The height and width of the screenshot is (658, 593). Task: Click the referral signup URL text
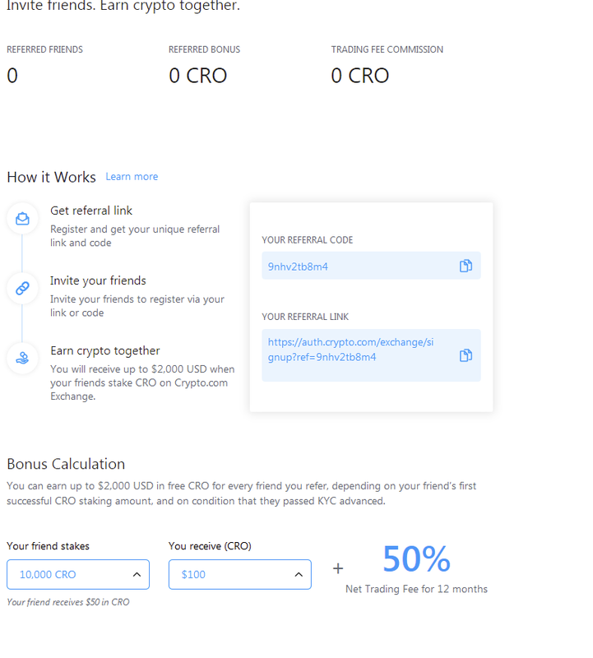click(350, 350)
